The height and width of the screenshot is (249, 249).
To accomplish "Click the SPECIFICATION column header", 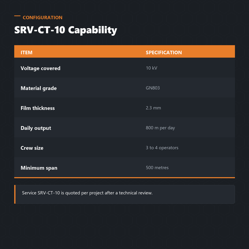I will 164,53.
